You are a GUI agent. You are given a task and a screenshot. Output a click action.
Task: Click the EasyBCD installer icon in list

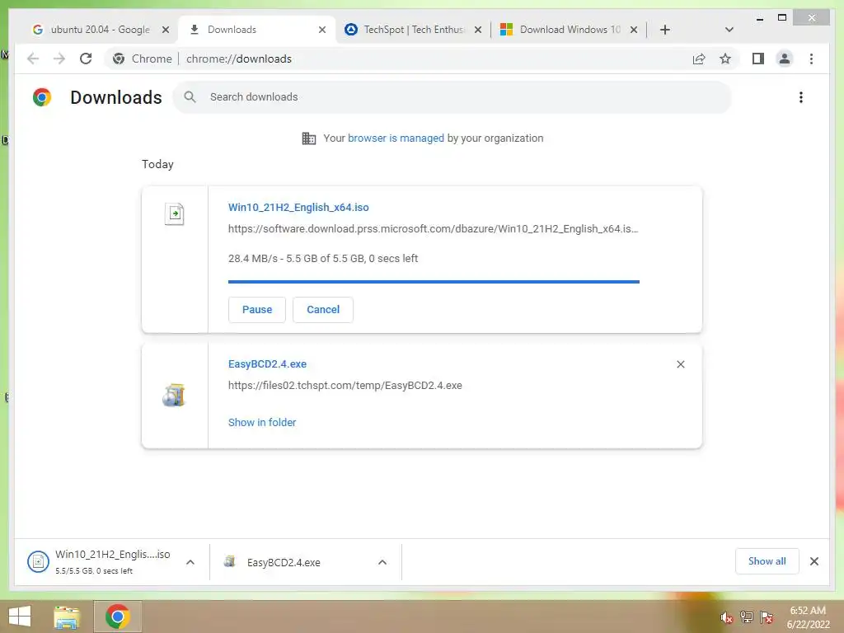174,395
